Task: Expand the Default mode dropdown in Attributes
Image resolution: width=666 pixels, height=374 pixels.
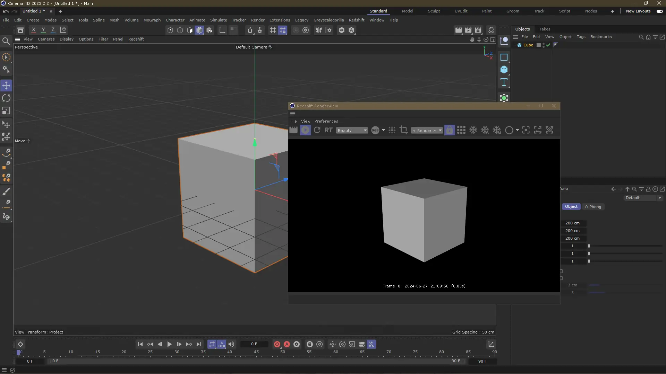Action: (643, 198)
